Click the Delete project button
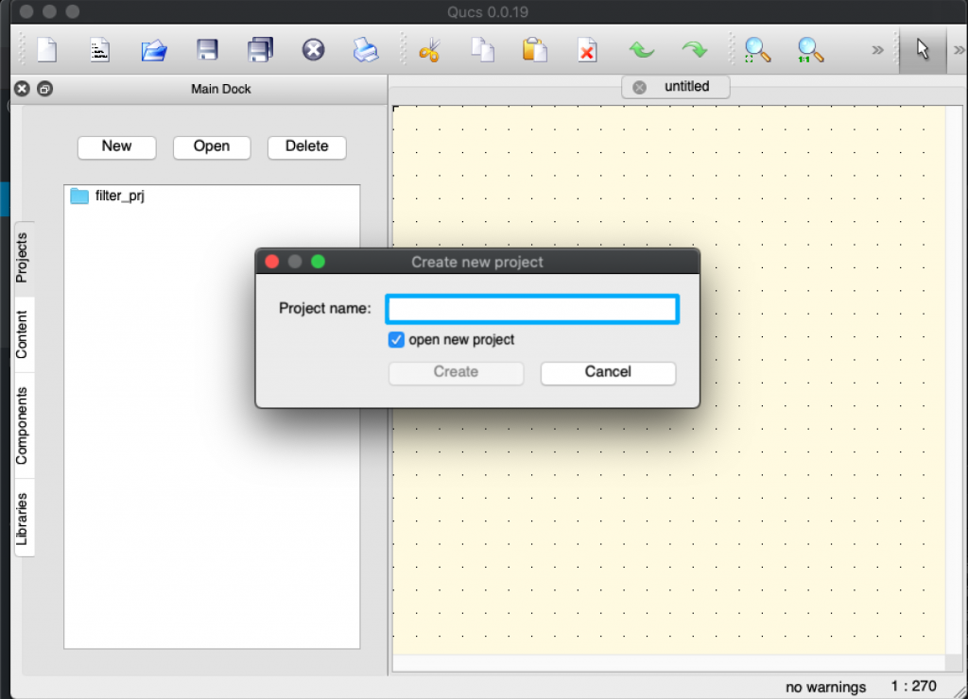968x699 pixels. click(x=307, y=146)
